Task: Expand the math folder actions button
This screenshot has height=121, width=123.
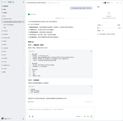Action: 24,41
